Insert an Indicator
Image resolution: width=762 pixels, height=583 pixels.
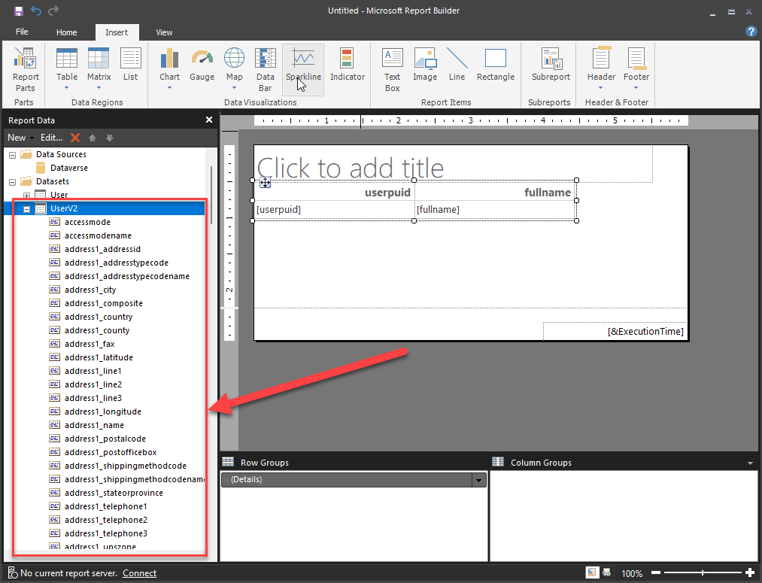pos(348,64)
